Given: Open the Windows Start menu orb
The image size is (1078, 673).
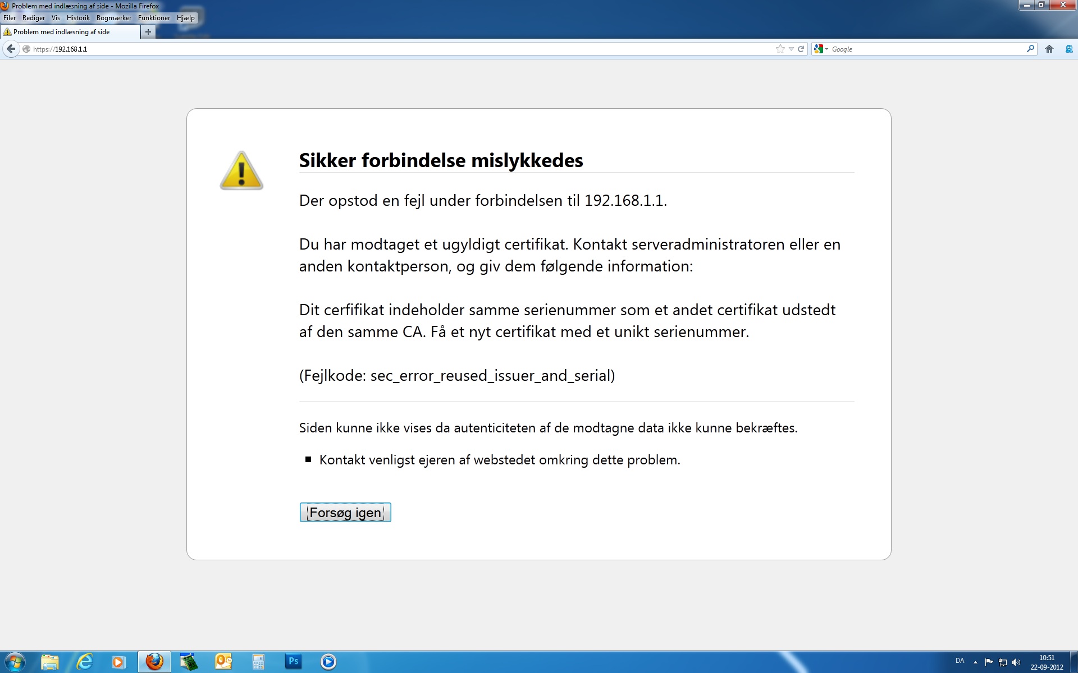Looking at the screenshot, I should click(x=15, y=662).
